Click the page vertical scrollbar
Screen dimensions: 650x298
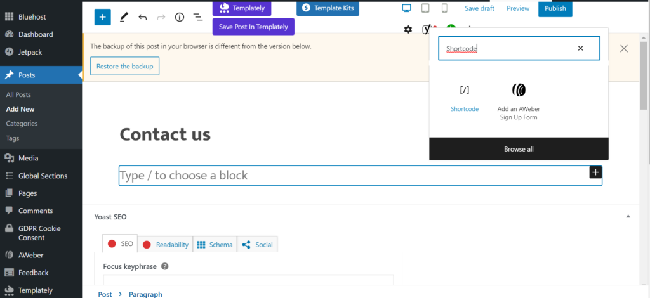pyautogui.click(x=643, y=75)
